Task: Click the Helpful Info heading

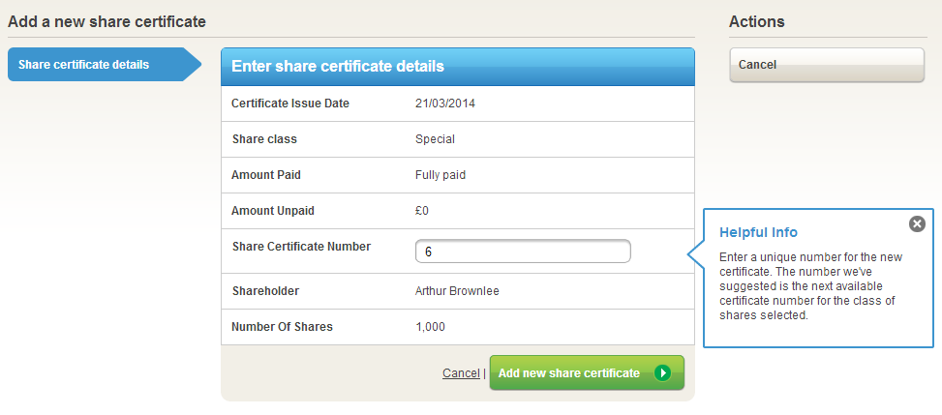Action: coord(758,232)
